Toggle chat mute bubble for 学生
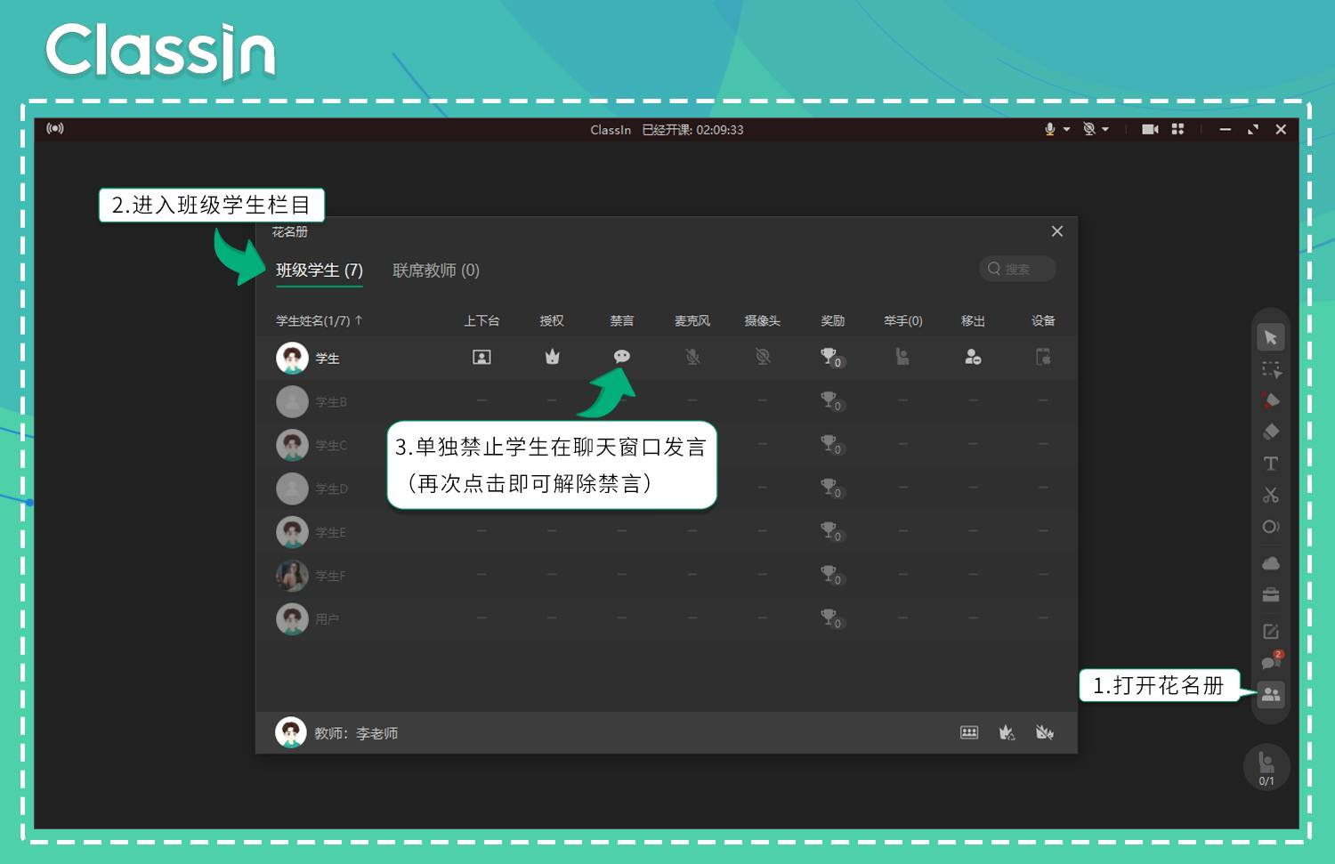Viewport: 1335px width, 864px height. (x=622, y=357)
